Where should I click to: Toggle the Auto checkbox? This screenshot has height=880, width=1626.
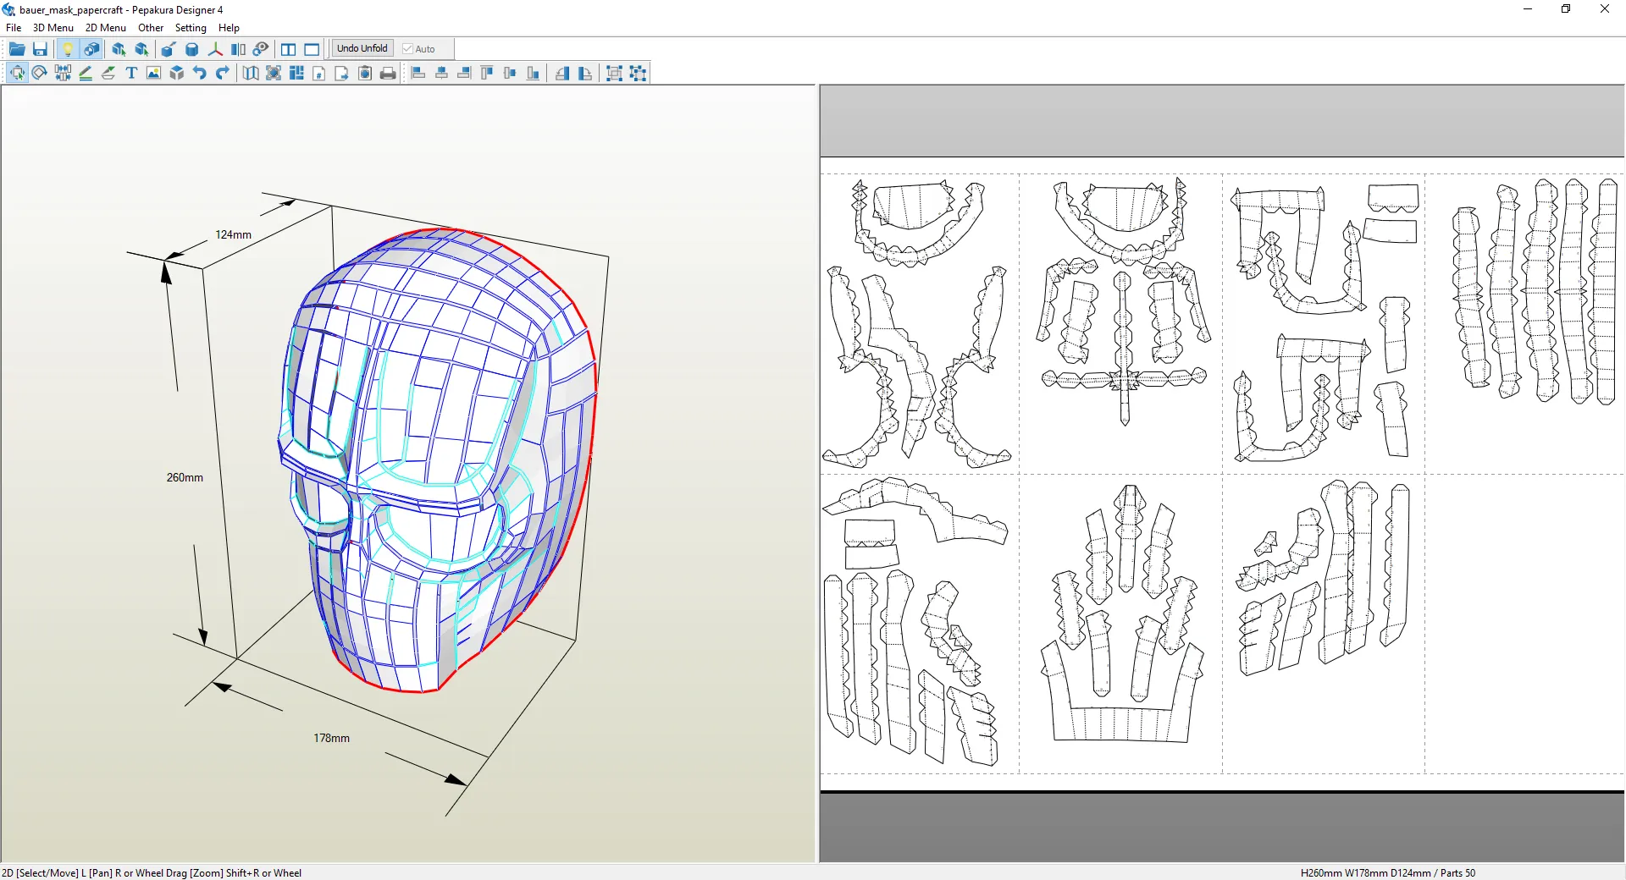click(x=408, y=49)
